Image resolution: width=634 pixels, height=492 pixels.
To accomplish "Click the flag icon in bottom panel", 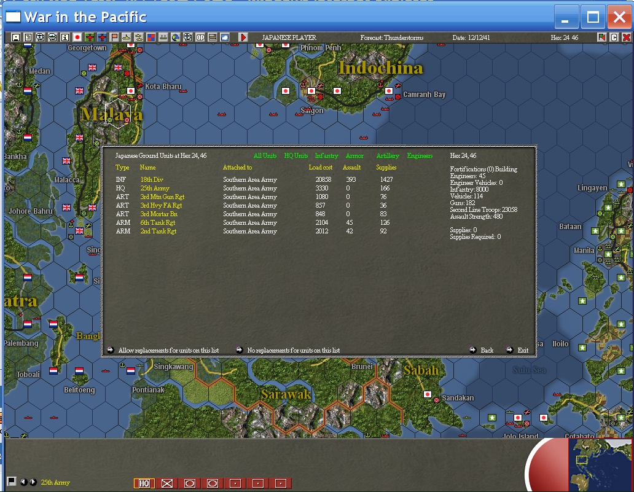I will tap(11, 482).
